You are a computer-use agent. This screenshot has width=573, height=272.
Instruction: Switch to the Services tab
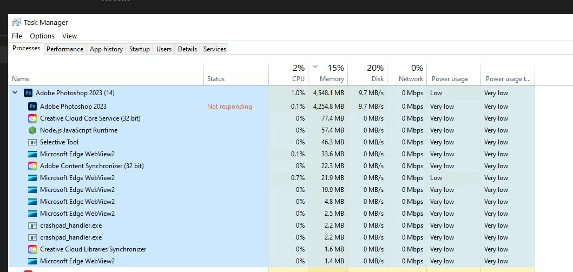click(x=215, y=49)
